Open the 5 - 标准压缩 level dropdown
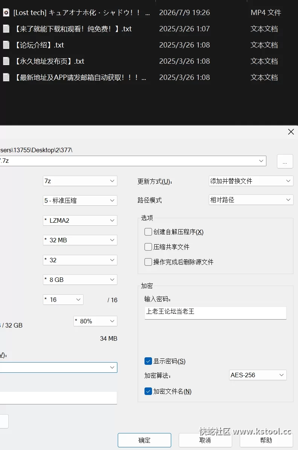The width and height of the screenshot is (298, 450). (x=80, y=201)
